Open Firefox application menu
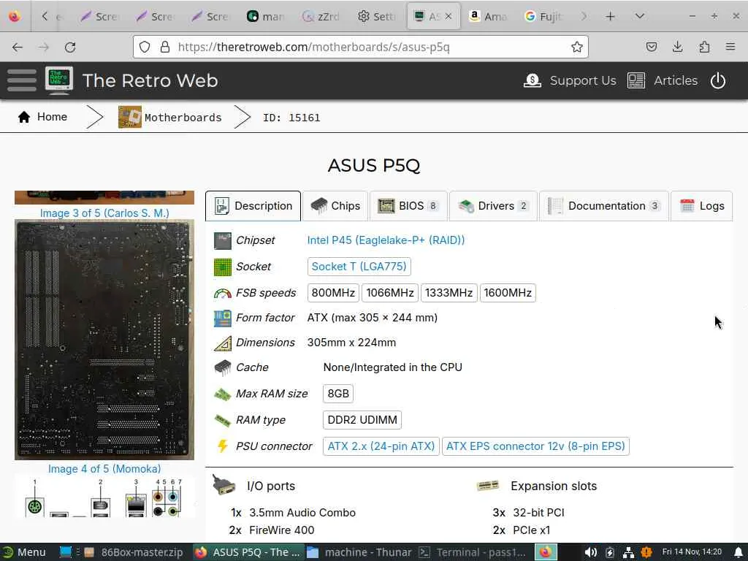Viewport: 748px width, 561px height. point(730,47)
